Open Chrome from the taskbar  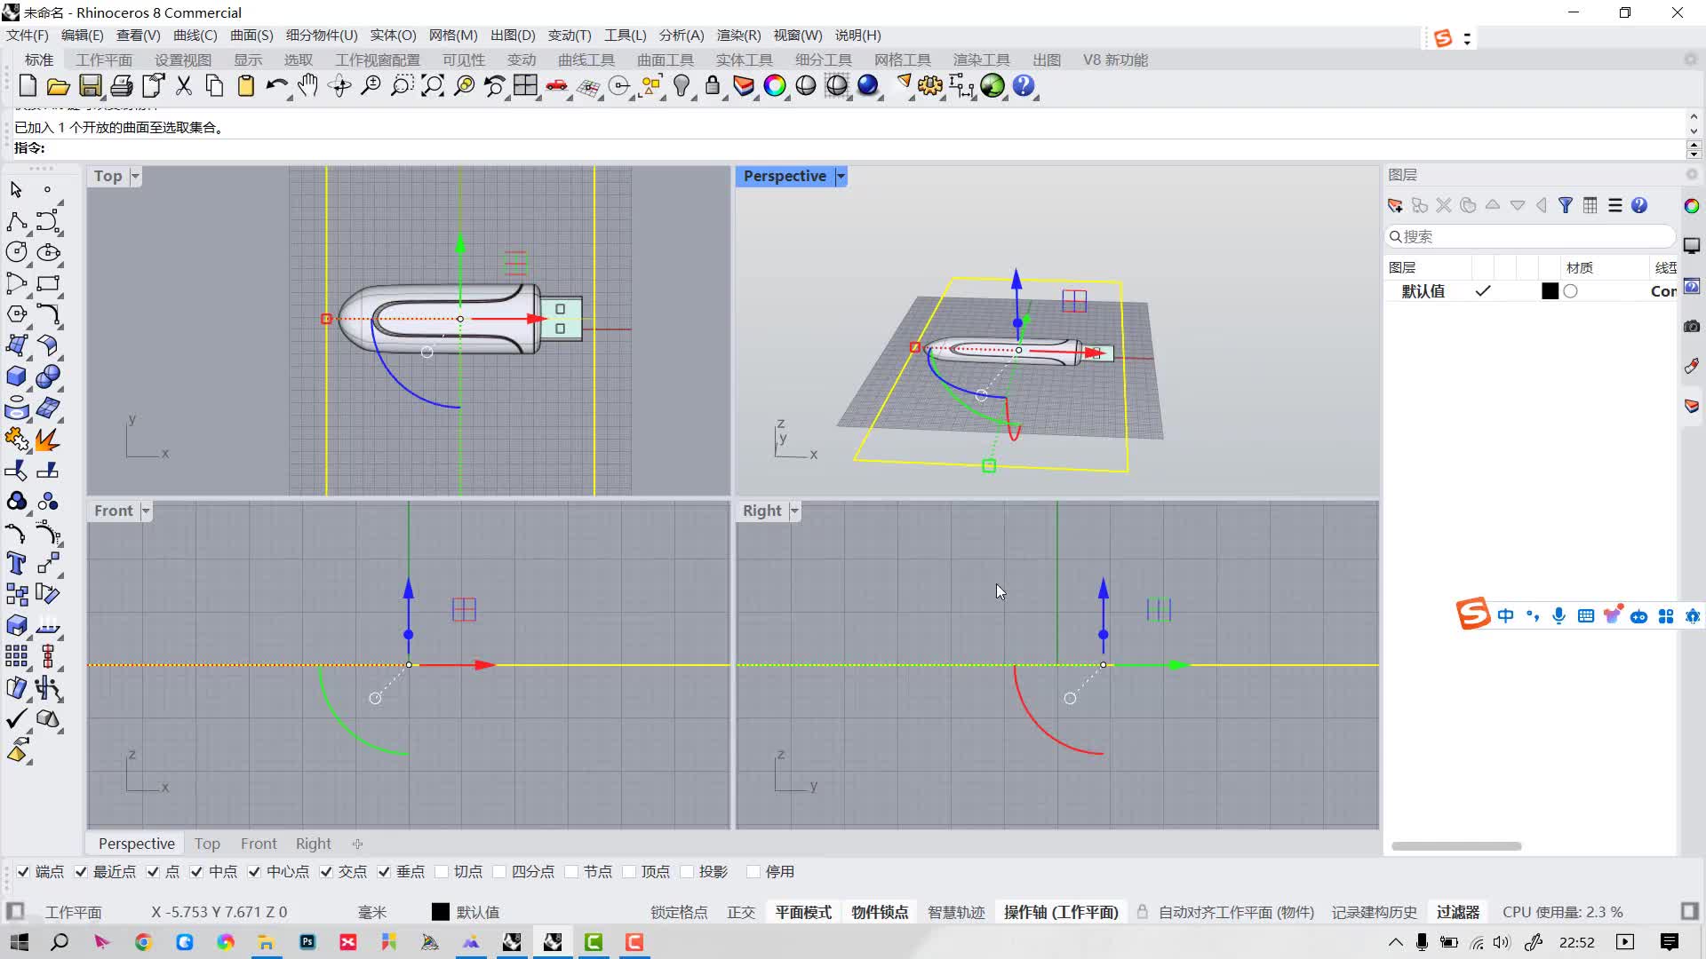143,942
